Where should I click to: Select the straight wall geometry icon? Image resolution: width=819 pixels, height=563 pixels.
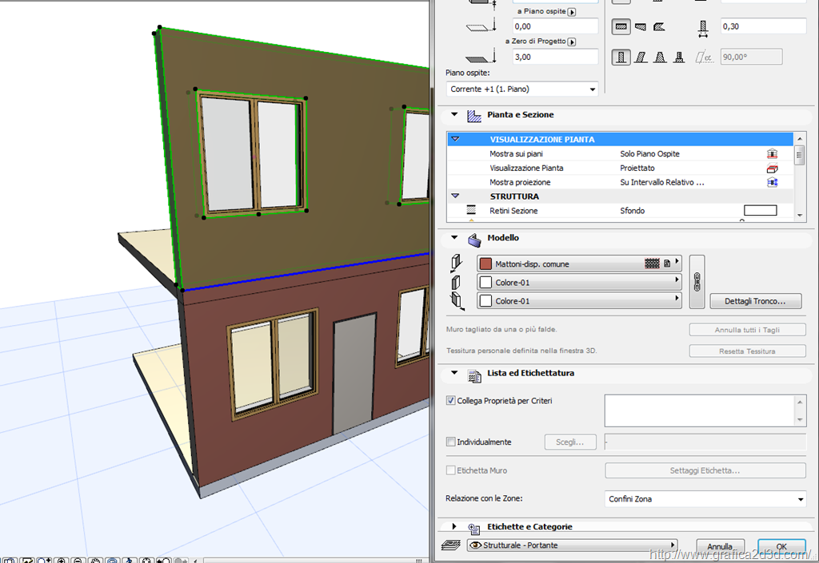coord(621,26)
